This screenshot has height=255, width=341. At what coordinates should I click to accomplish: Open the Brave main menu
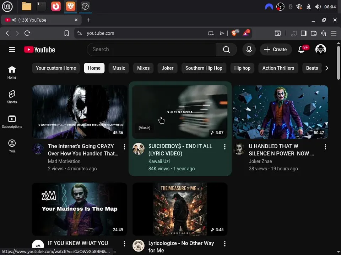point(334,33)
